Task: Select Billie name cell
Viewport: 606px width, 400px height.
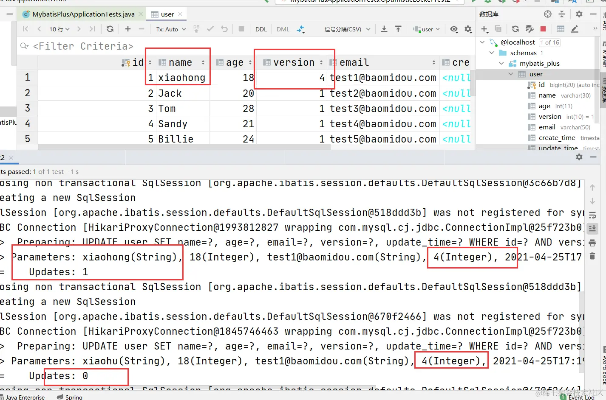Action: click(x=183, y=139)
